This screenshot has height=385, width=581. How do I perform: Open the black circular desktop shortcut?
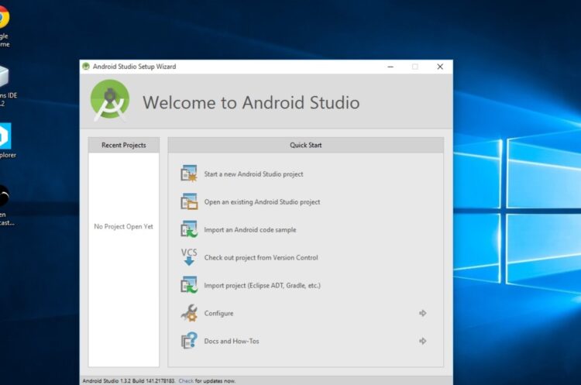[x=5, y=205]
